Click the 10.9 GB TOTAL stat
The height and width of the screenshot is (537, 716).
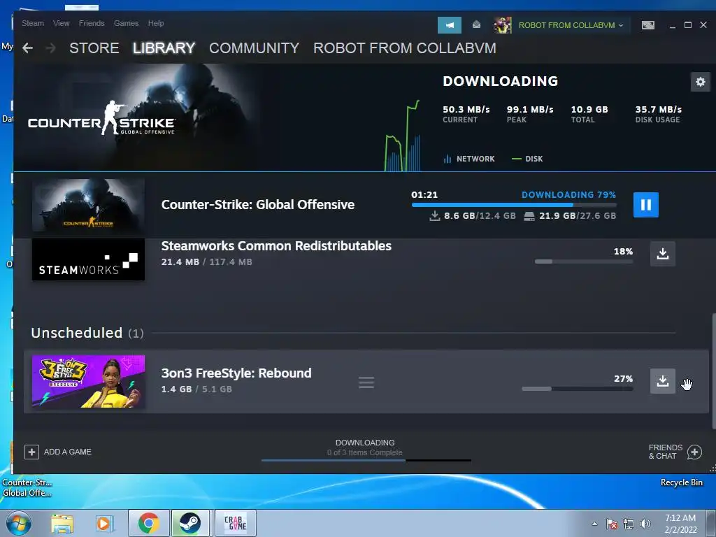point(589,114)
